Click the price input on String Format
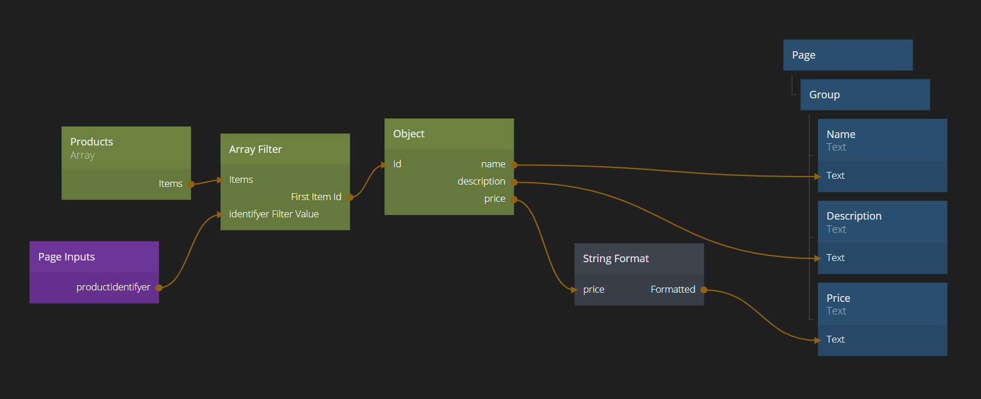The image size is (981, 399). coord(575,290)
